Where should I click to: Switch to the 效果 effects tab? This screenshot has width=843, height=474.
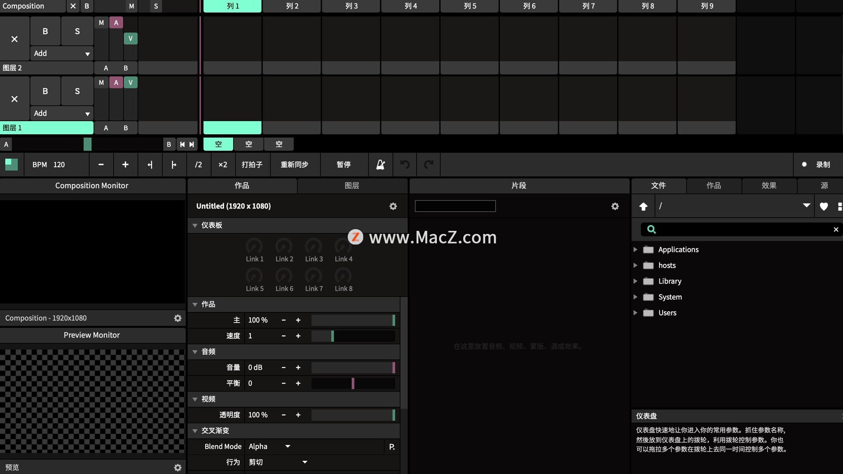pyautogui.click(x=769, y=186)
